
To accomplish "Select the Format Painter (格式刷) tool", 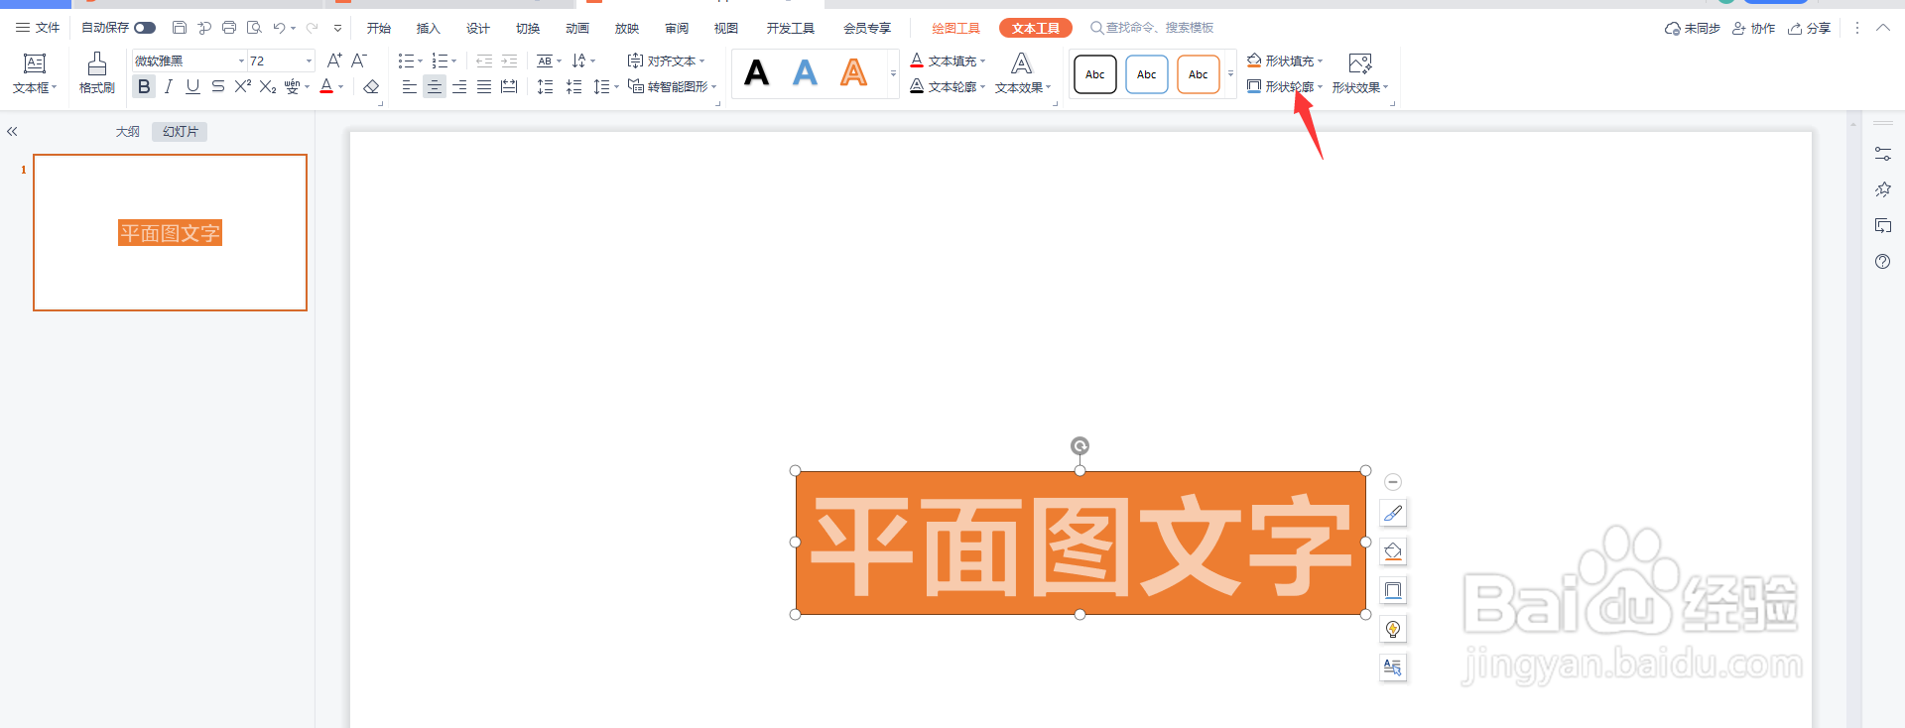I will click(x=97, y=73).
